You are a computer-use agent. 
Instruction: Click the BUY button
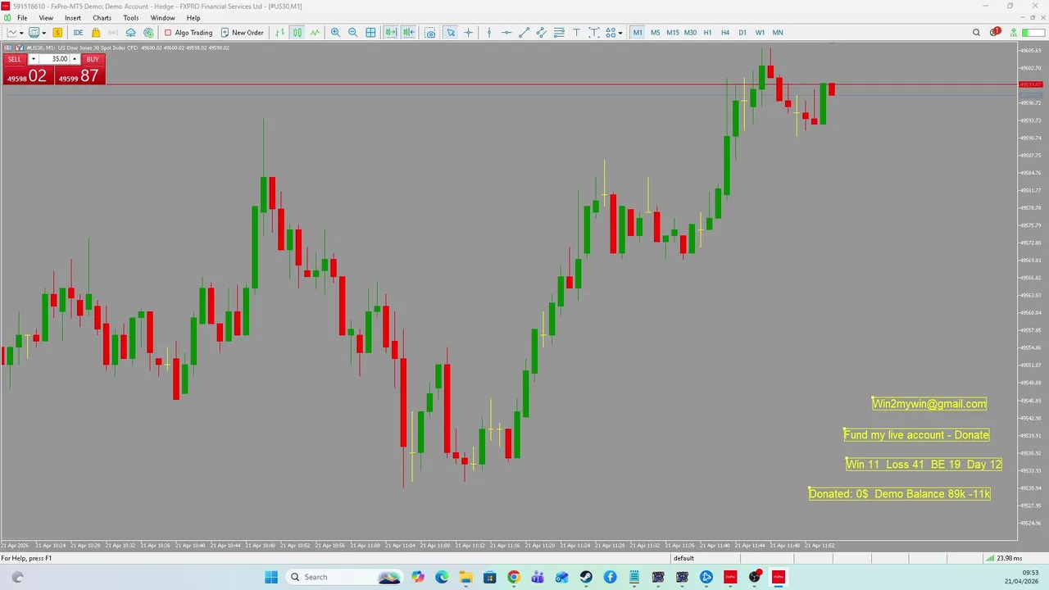click(93, 59)
